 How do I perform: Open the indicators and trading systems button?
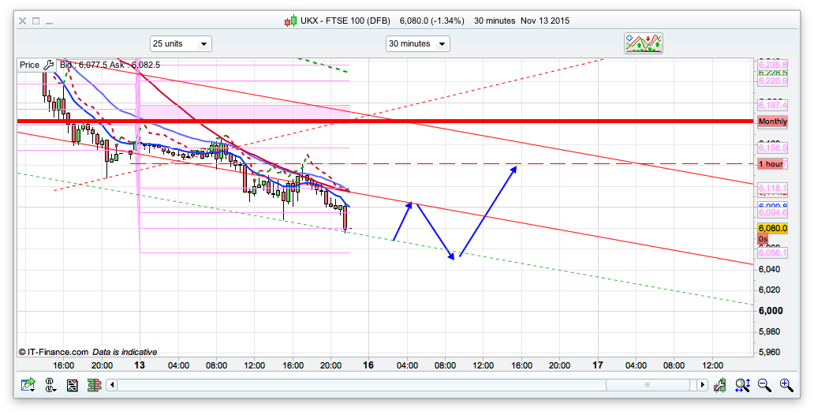tap(644, 43)
